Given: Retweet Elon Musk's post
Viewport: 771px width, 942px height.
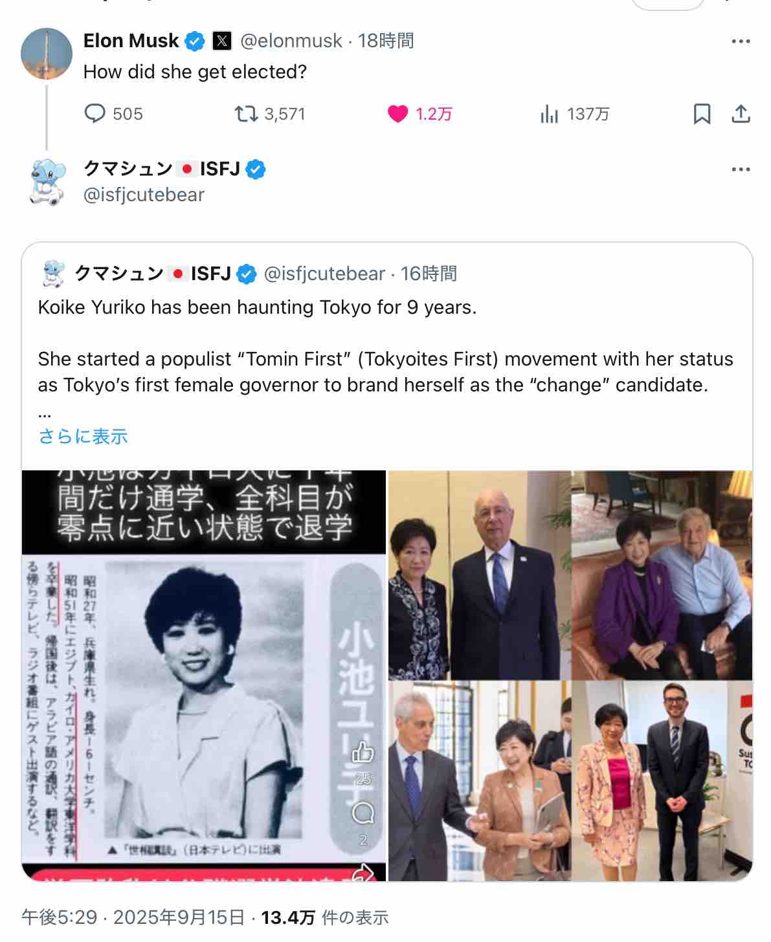Looking at the screenshot, I should pos(269,114).
